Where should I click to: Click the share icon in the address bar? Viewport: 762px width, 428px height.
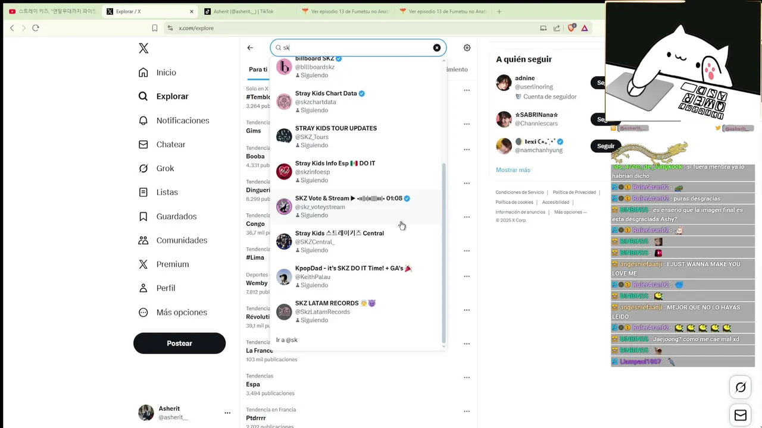557,28
